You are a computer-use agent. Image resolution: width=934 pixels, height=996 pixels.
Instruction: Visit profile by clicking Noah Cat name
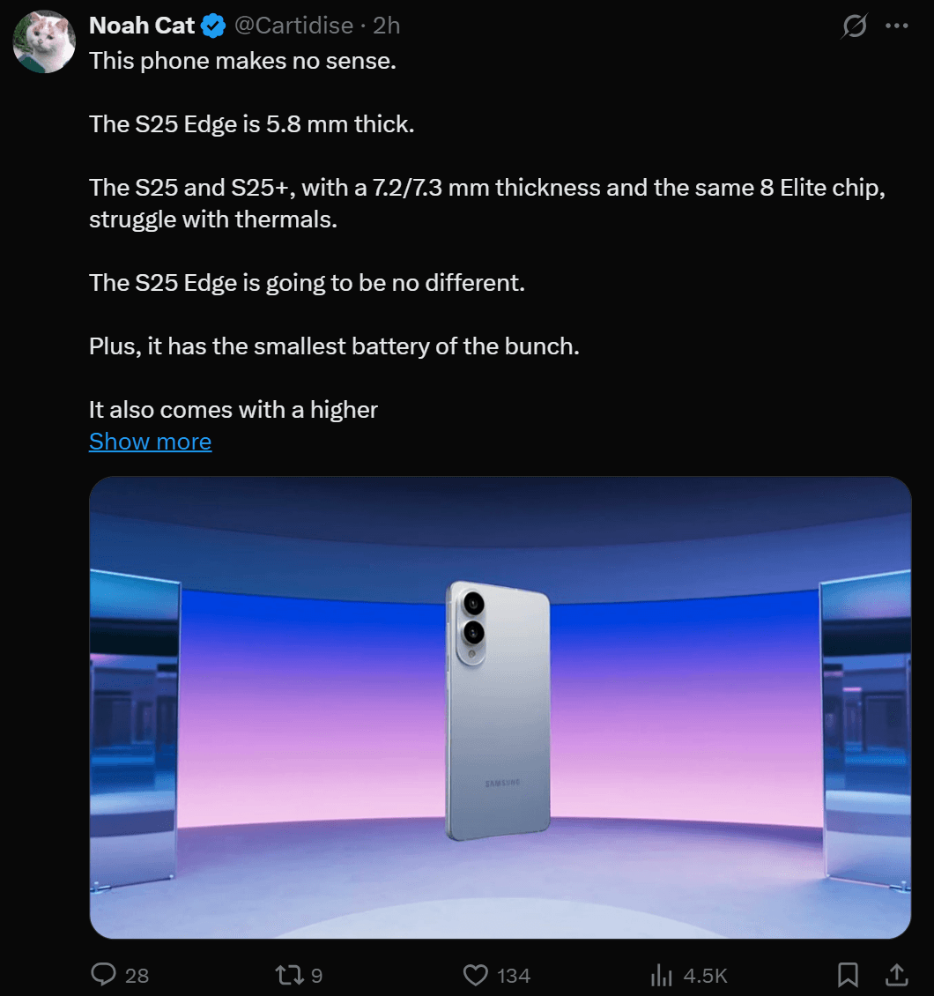pos(141,25)
